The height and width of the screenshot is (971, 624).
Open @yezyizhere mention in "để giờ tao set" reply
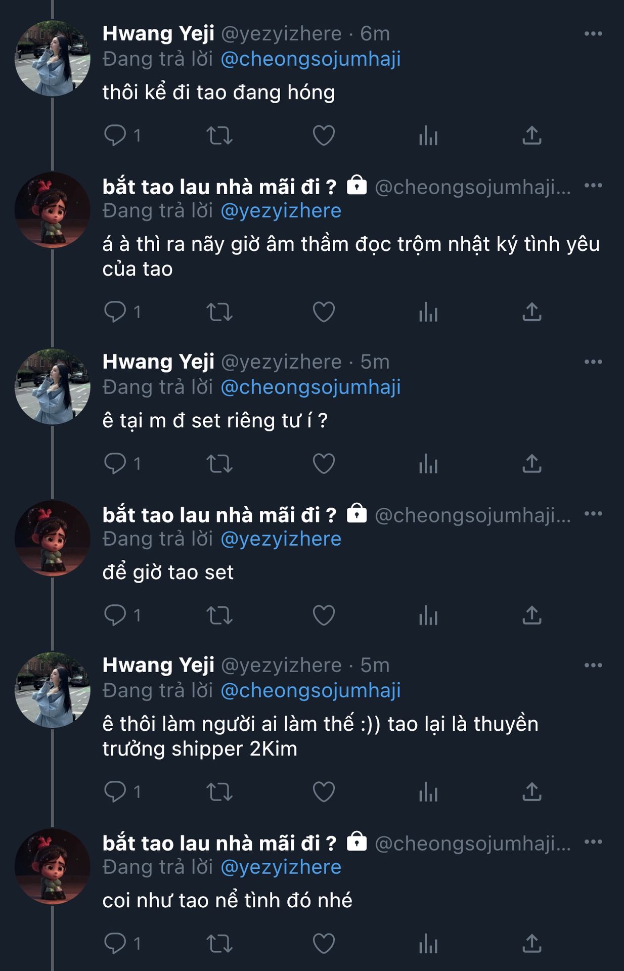pos(281,539)
